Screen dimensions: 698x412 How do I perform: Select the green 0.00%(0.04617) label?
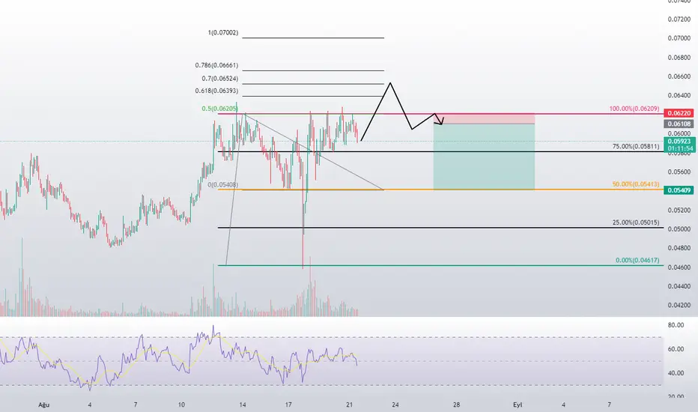tap(637, 260)
